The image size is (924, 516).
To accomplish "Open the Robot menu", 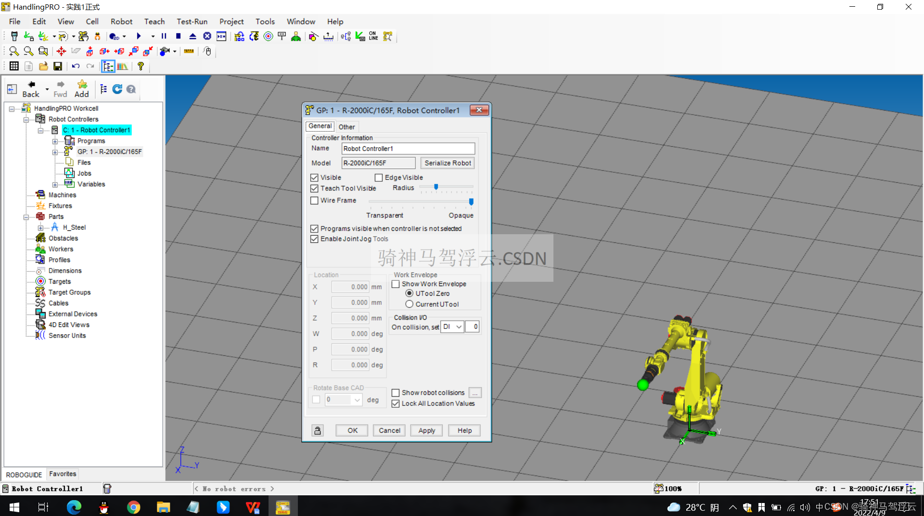I will tap(121, 22).
